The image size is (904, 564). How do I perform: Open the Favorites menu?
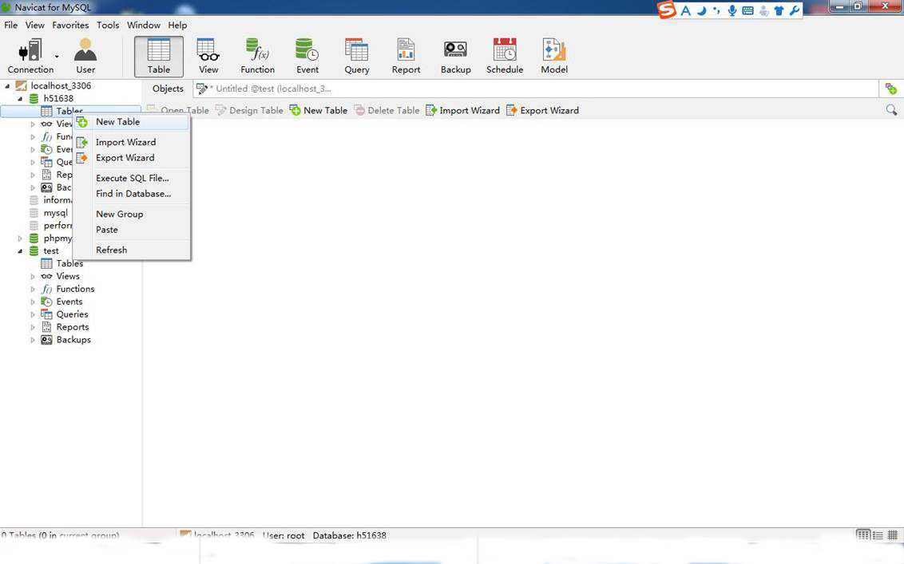click(70, 25)
